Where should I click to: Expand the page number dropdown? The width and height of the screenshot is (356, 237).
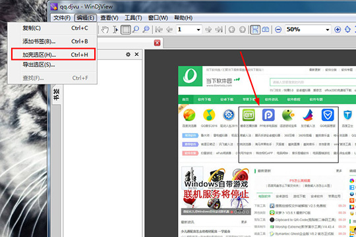[198, 30]
